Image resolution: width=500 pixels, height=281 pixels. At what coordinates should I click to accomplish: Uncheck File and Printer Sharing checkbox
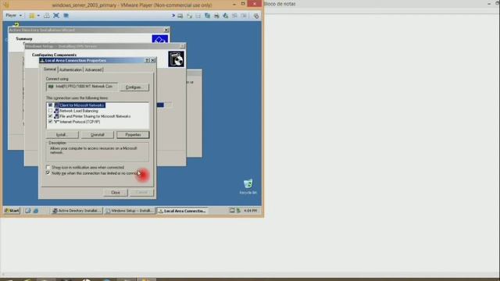pos(50,116)
